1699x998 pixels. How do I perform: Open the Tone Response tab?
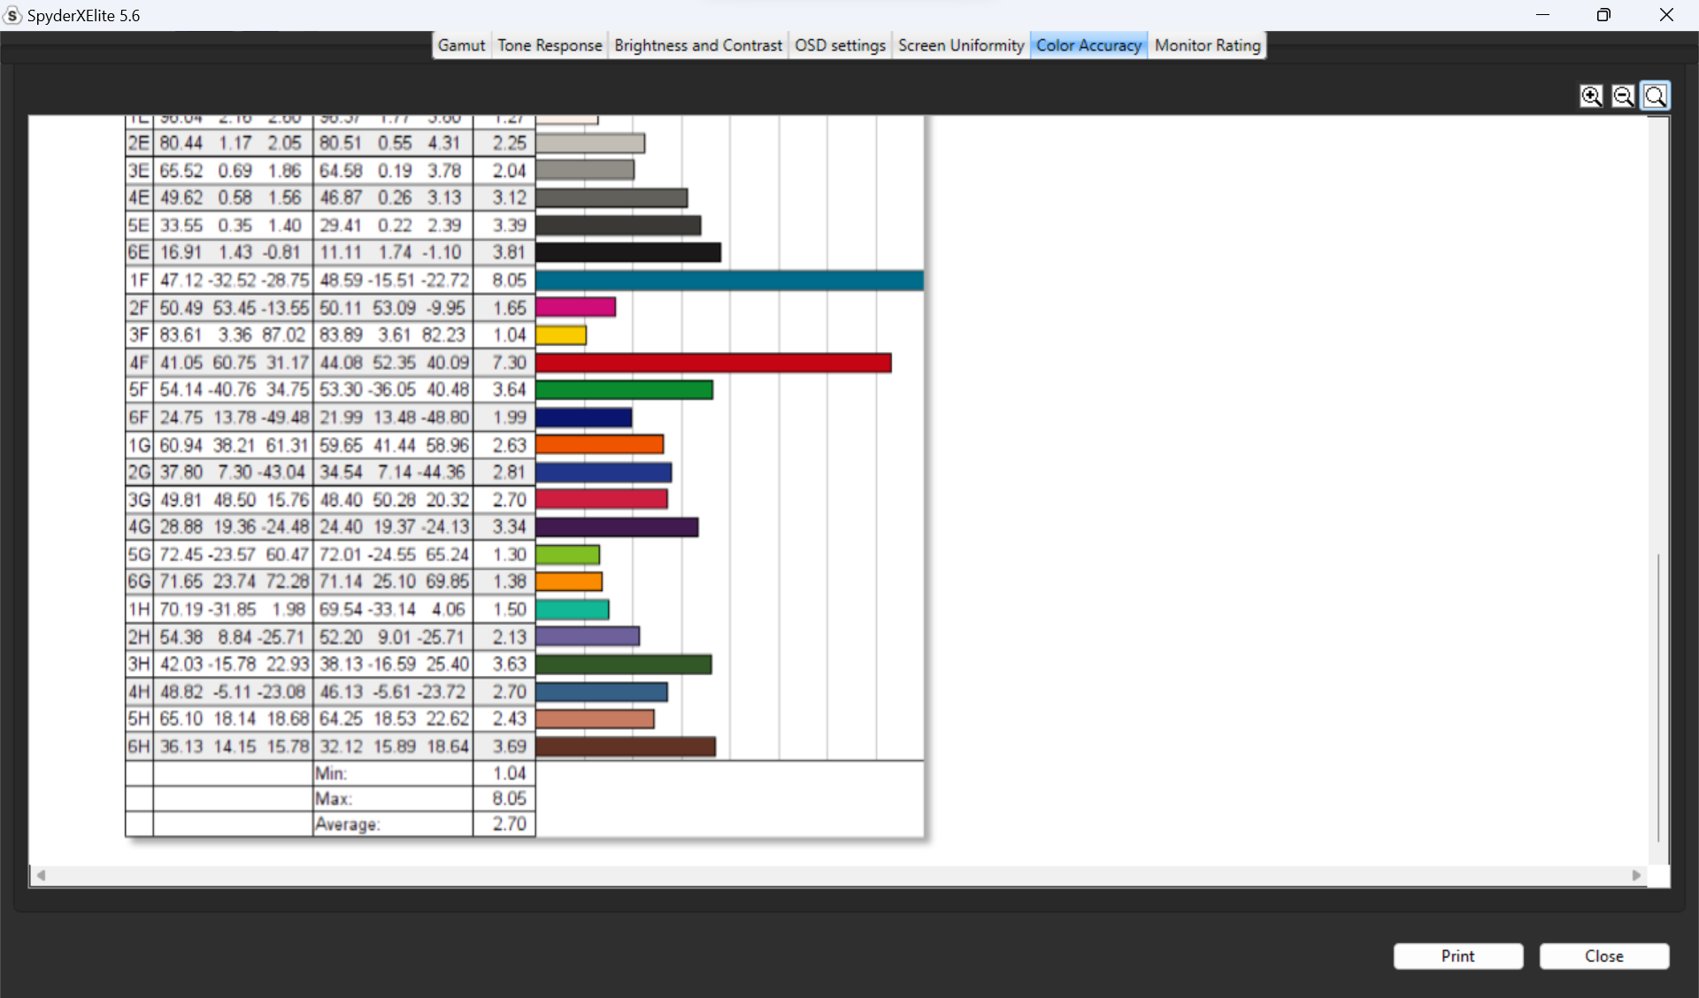coord(550,45)
